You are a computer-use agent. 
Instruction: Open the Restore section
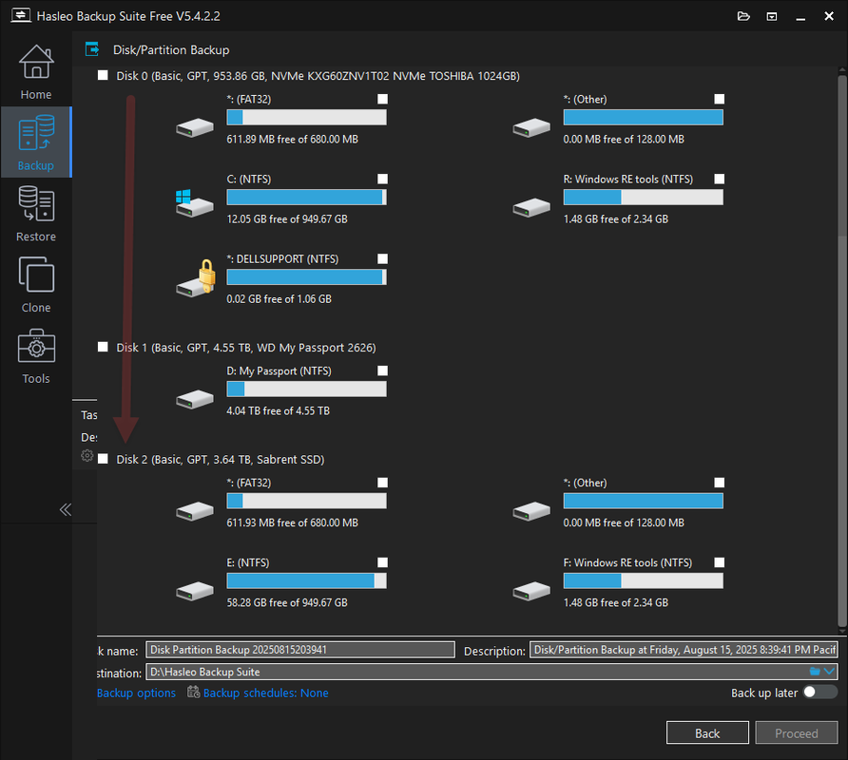[x=36, y=213]
